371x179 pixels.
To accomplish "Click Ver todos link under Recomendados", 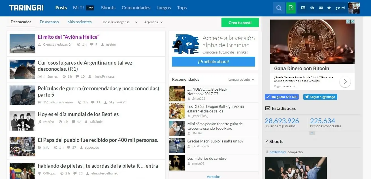I will click(214, 177).
